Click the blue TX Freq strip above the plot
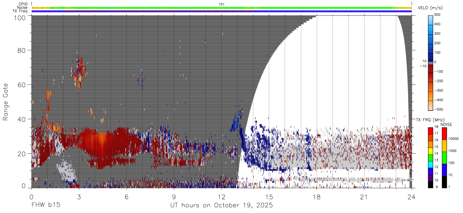The width and height of the screenshot is (463, 213). click(222, 11)
